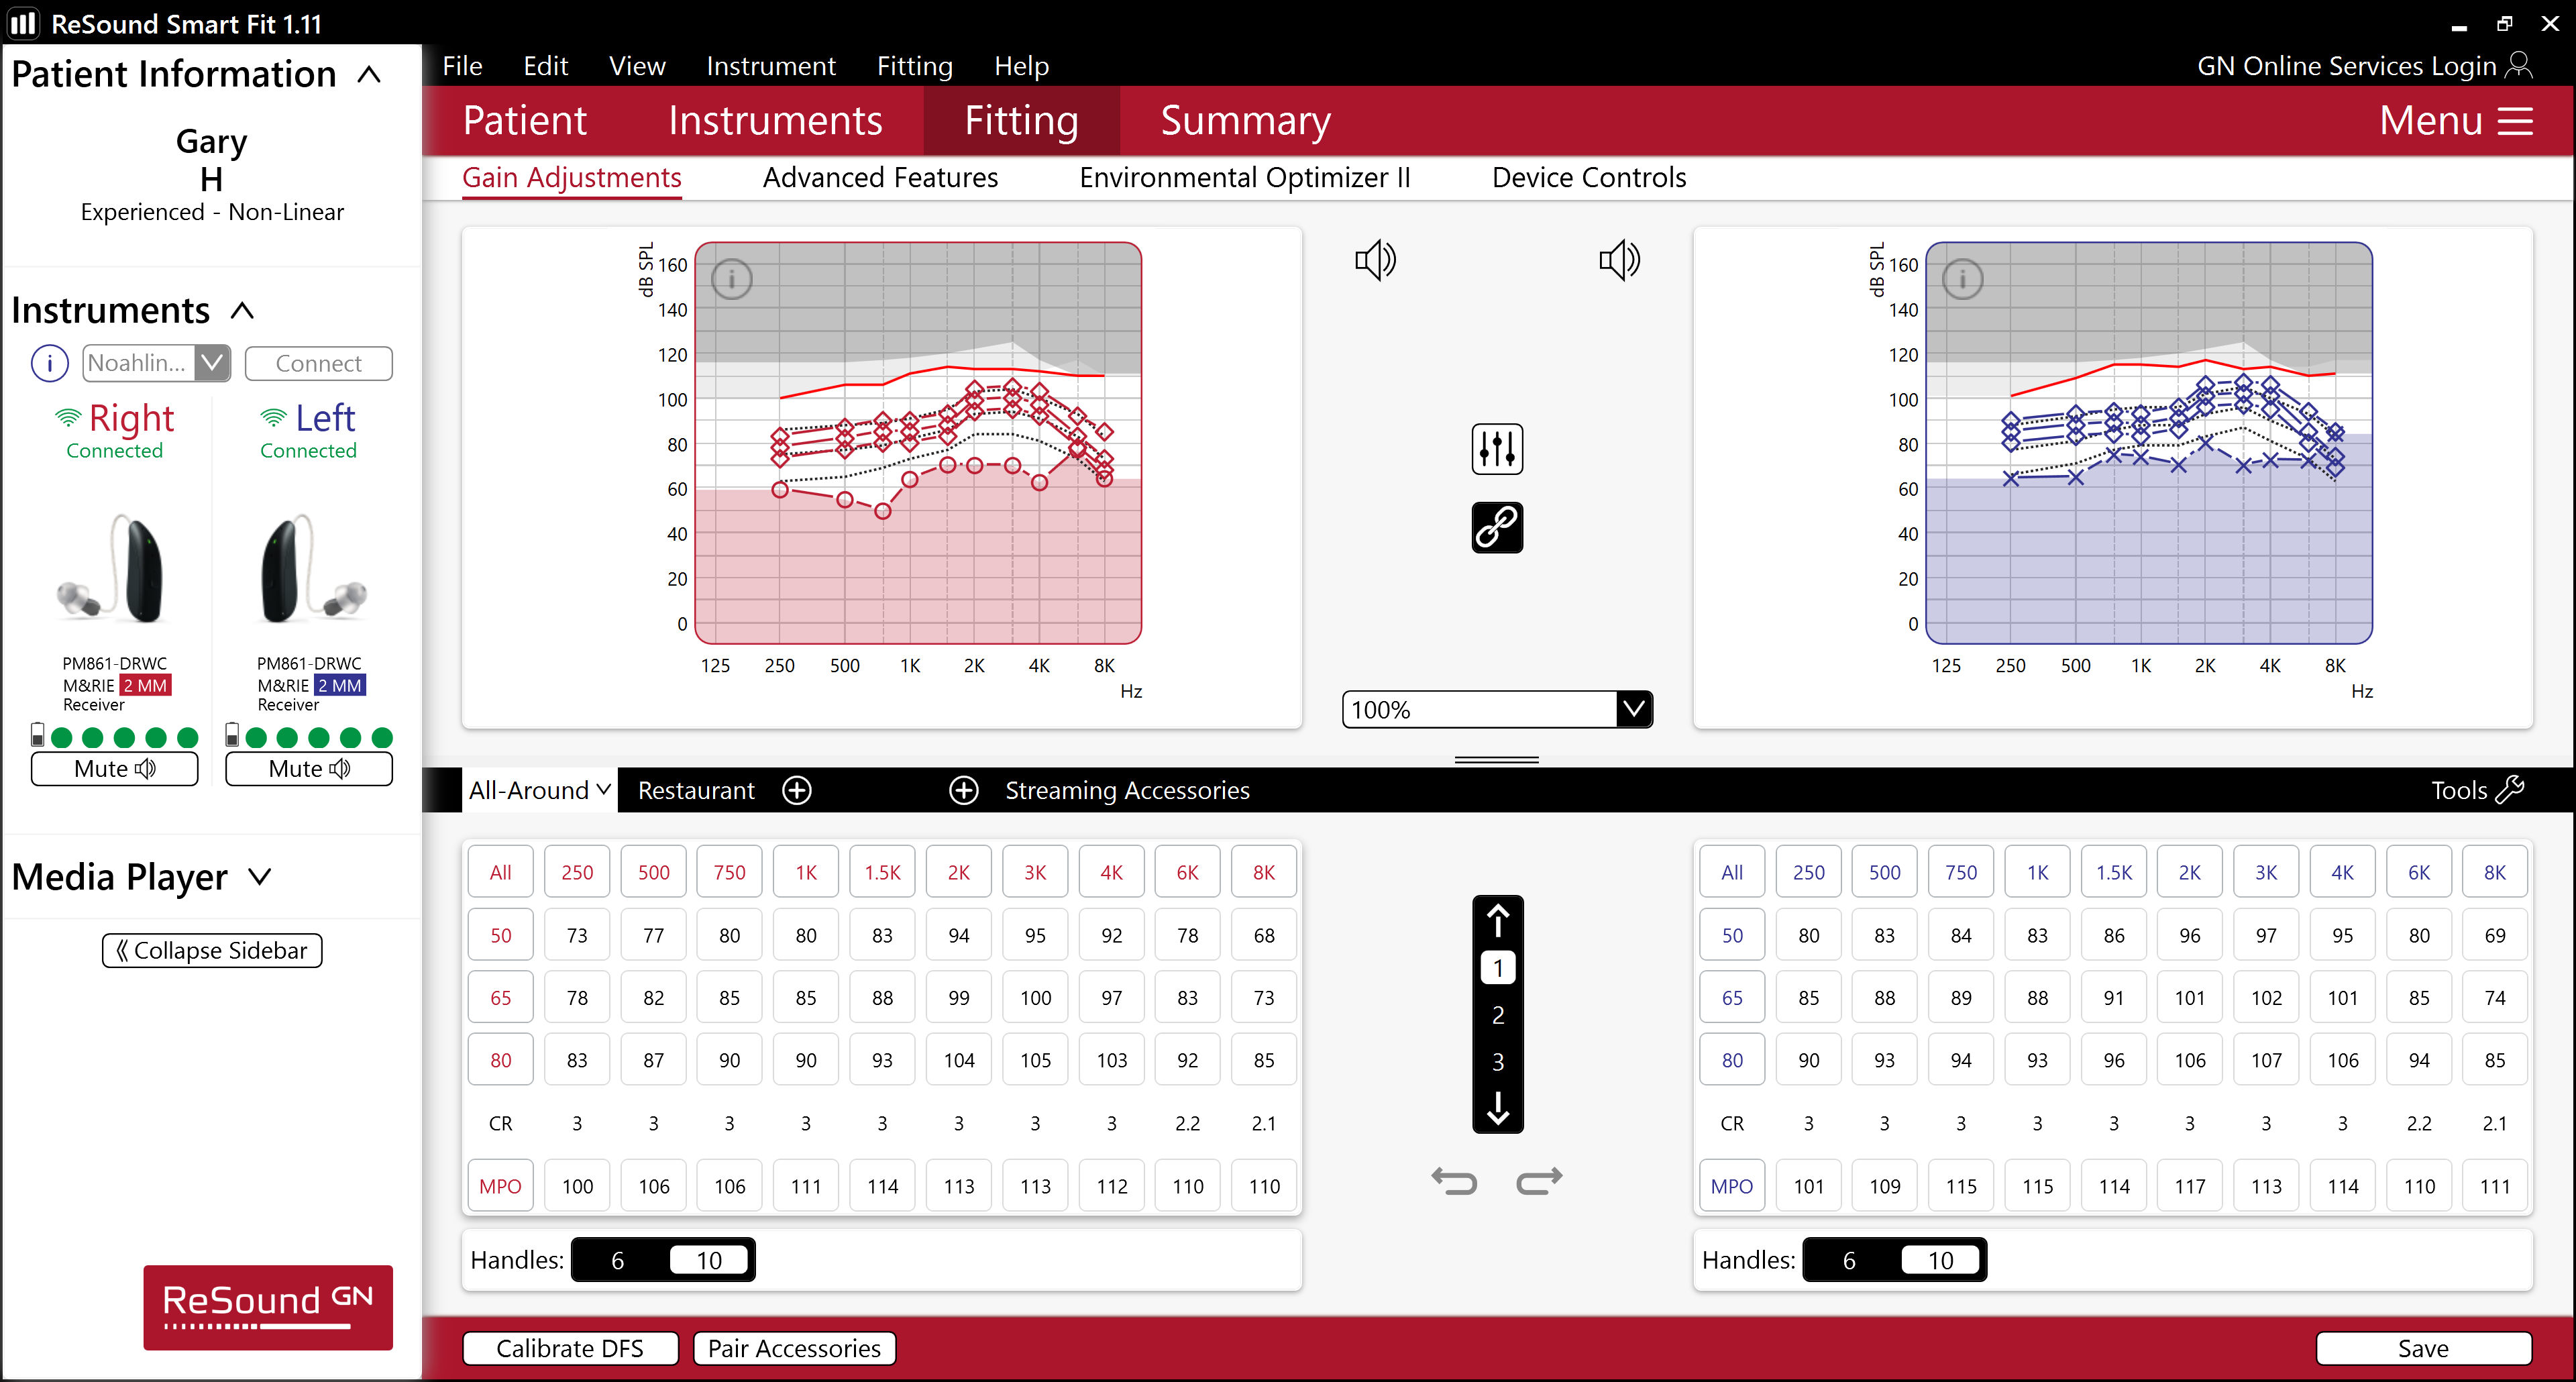The width and height of the screenshot is (2576, 1382).
Task: Click the left instrument battery indicator
Action: [x=232, y=736]
